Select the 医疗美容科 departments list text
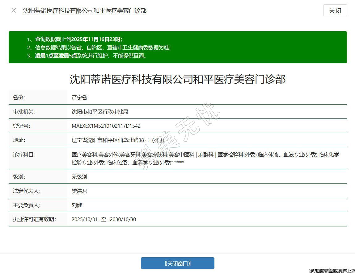 [205, 159]
